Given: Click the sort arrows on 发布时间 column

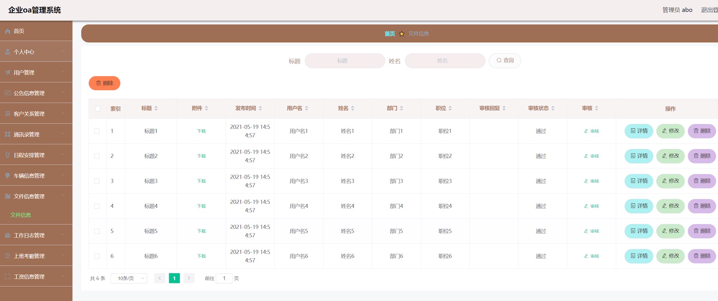Looking at the screenshot, I should pos(260,108).
